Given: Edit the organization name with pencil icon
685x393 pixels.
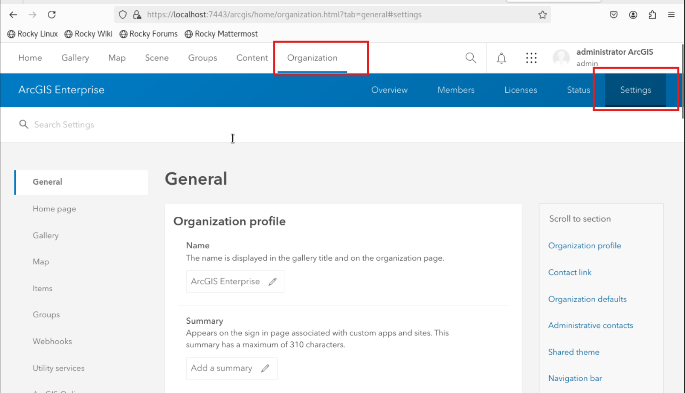Looking at the screenshot, I should (273, 282).
